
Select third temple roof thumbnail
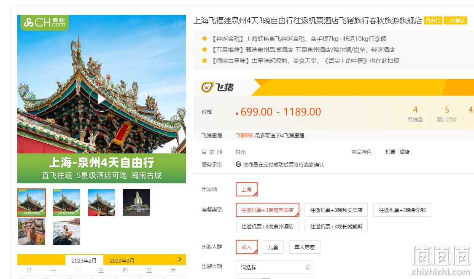click(x=102, y=203)
